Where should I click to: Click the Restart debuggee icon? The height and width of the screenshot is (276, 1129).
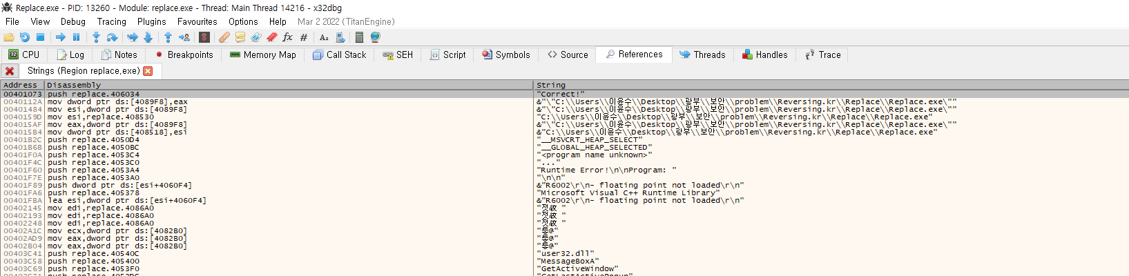(x=25, y=37)
